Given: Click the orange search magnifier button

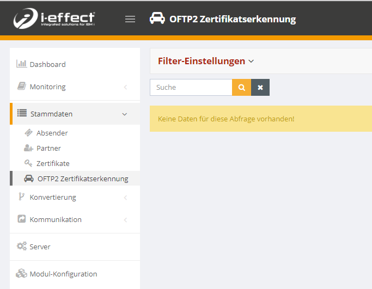Looking at the screenshot, I should pyautogui.click(x=241, y=87).
